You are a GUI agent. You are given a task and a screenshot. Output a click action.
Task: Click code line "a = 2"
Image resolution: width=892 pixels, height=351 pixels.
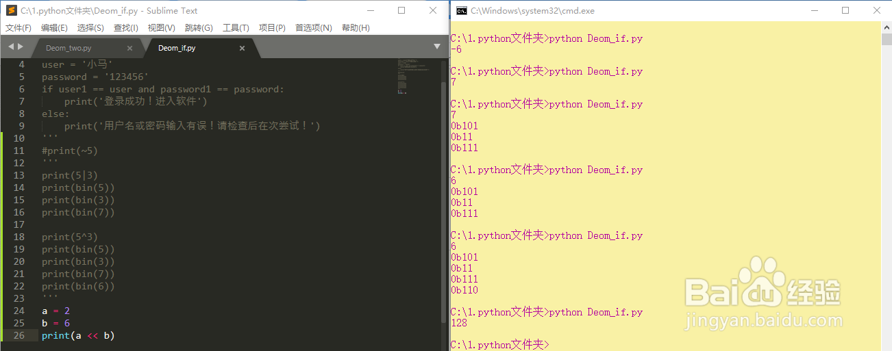55,311
